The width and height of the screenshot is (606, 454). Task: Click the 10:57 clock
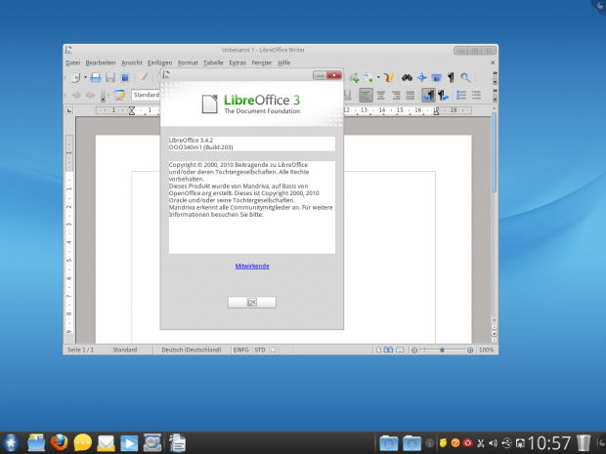(x=548, y=443)
